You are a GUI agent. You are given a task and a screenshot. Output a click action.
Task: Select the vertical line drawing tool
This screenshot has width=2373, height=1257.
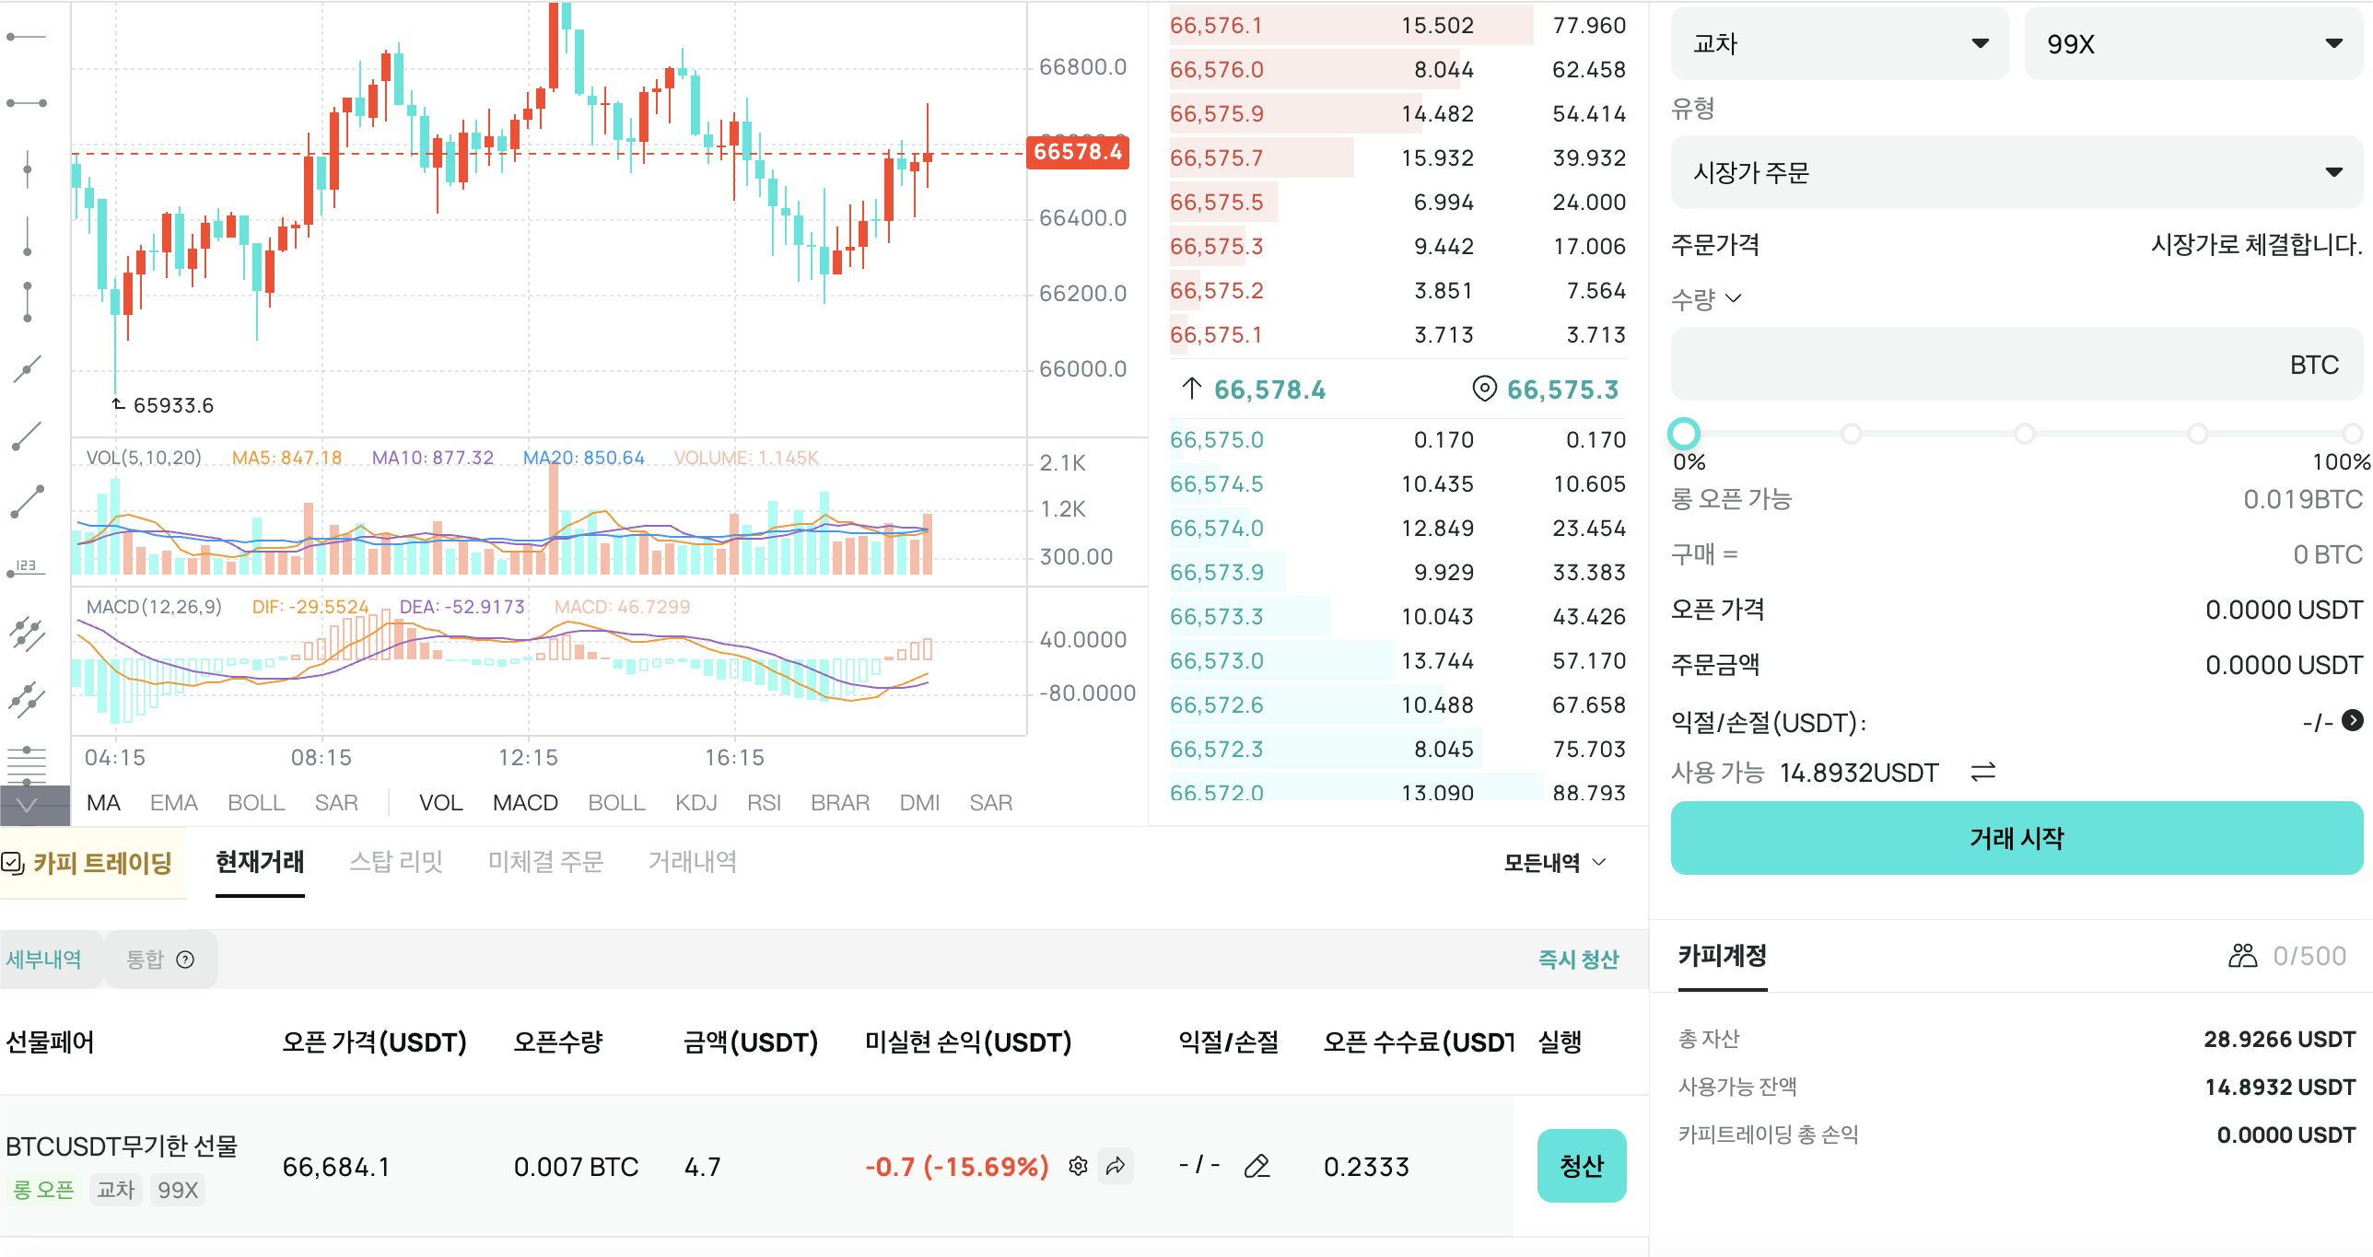tap(27, 169)
